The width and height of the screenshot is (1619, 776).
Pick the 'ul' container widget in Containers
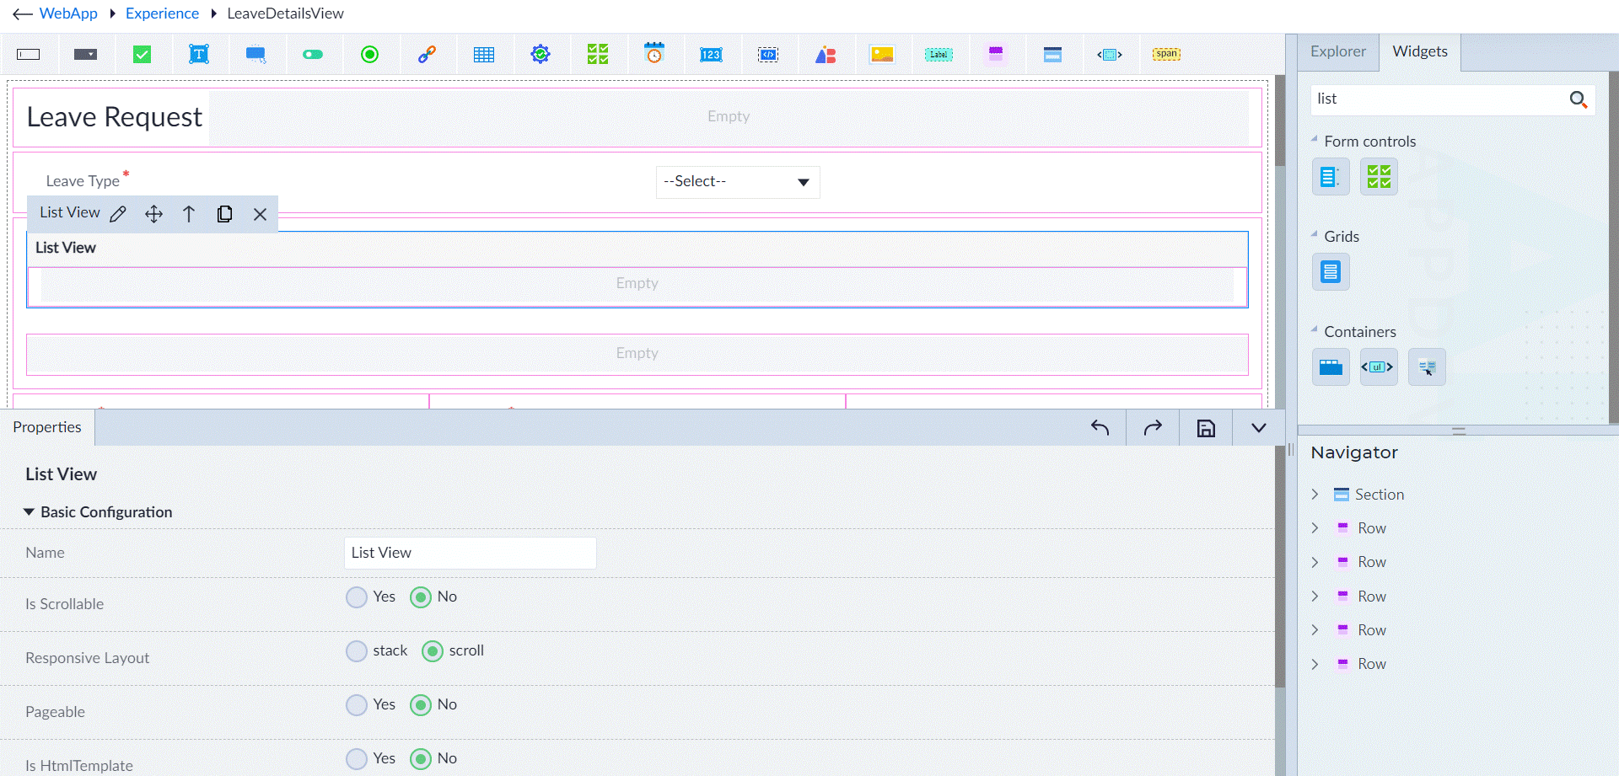point(1379,367)
